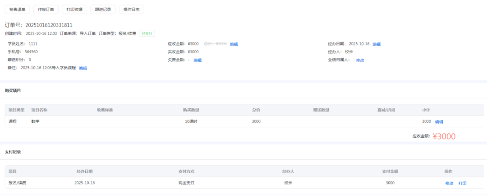487x195 pixels.
Task: Void the order with 作废订单
Action: coord(46,9)
